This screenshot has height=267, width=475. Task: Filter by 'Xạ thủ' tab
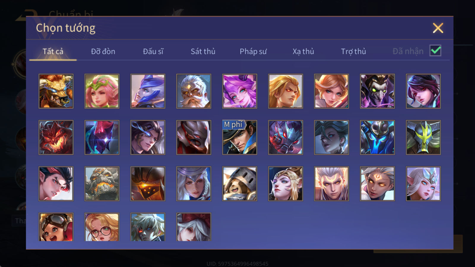tap(303, 51)
